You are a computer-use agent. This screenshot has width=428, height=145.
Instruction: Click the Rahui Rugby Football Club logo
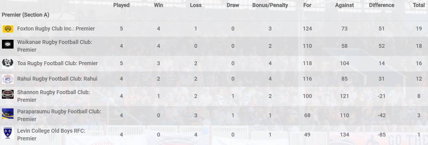pyautogui.click(x=8, y=79)
